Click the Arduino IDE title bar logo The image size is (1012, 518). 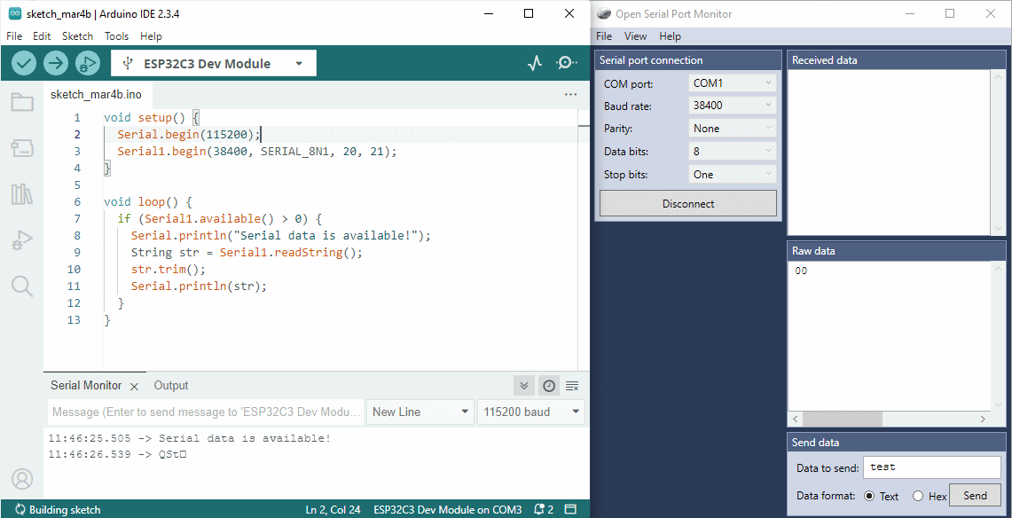coord(15,13)
